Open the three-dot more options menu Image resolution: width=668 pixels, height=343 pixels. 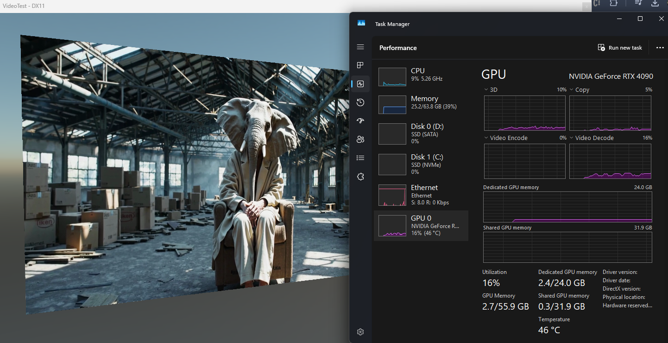[660, 48]
